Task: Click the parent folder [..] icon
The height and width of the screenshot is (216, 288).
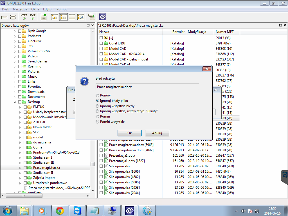Action: click(x=106, y=38)
